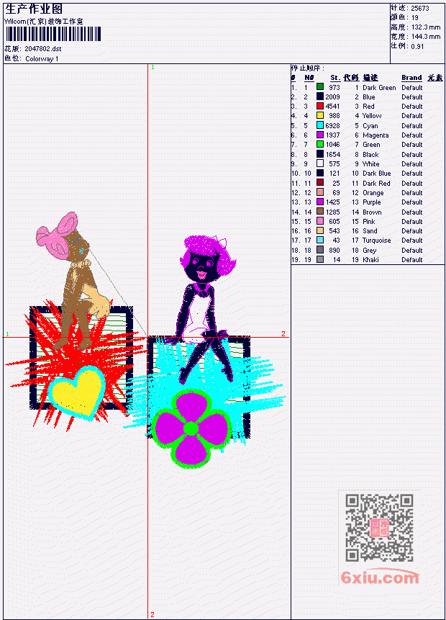Click the stitch count '575' for White
The height and width of the screenshot is (620, 446).
[334, 163]
